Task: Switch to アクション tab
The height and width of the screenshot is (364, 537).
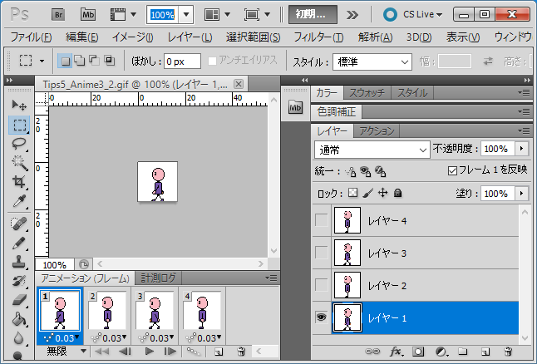Action: coord(377,131)
